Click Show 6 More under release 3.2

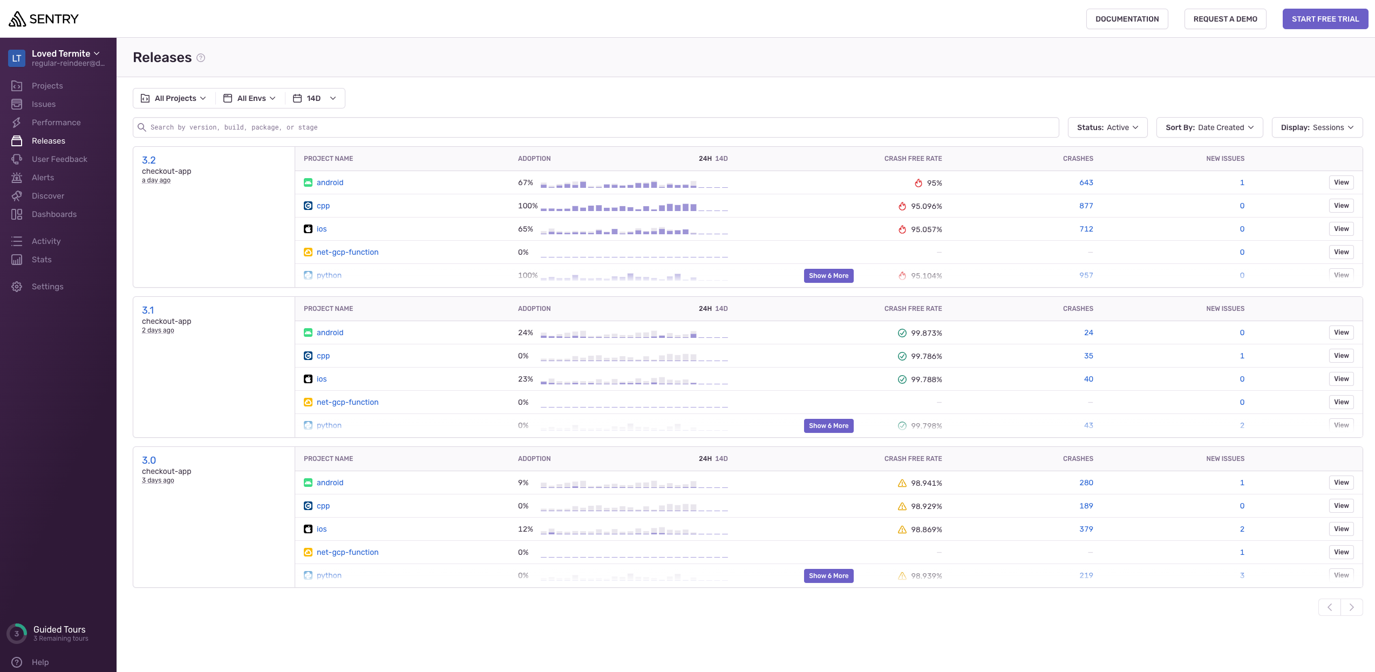click(828, 276)
